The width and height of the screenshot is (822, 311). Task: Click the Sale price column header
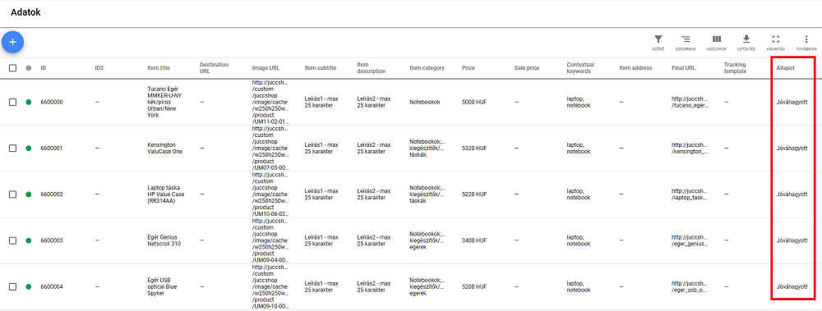tap(527, 68)
